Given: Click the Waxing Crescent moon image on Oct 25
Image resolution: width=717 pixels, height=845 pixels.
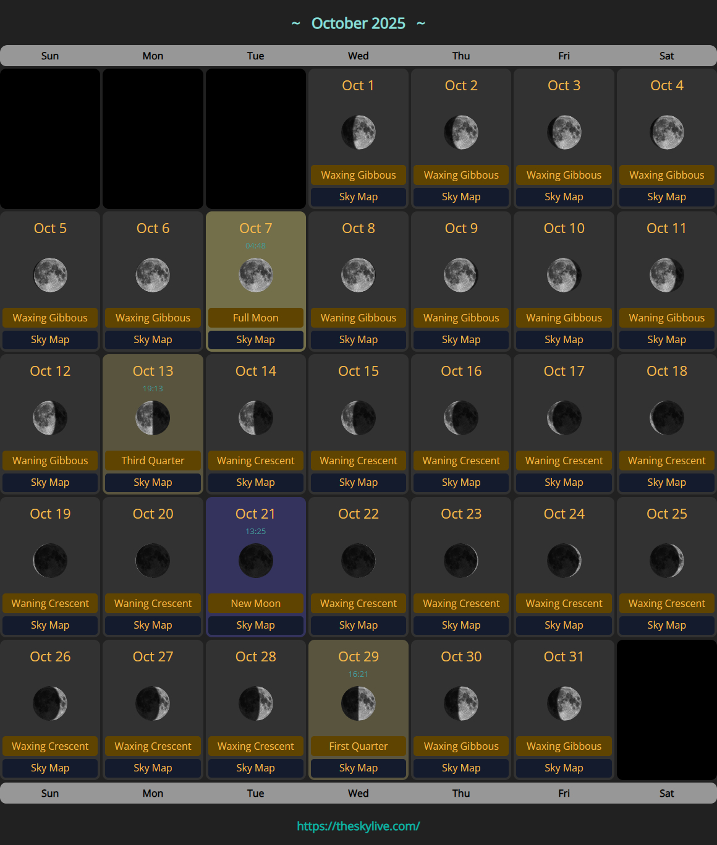Looking at the screenshot, I should pyautogui.click(x=666, y=561).
